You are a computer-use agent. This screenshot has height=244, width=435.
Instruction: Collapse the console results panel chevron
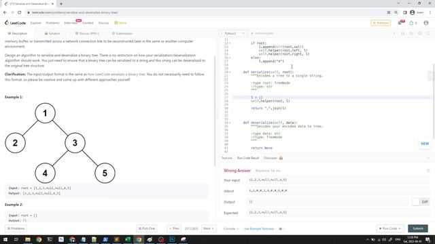pos(428,158)
